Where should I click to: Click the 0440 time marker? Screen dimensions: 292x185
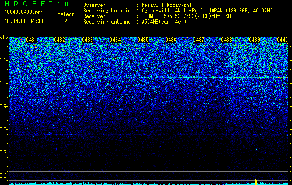(282, 40)
